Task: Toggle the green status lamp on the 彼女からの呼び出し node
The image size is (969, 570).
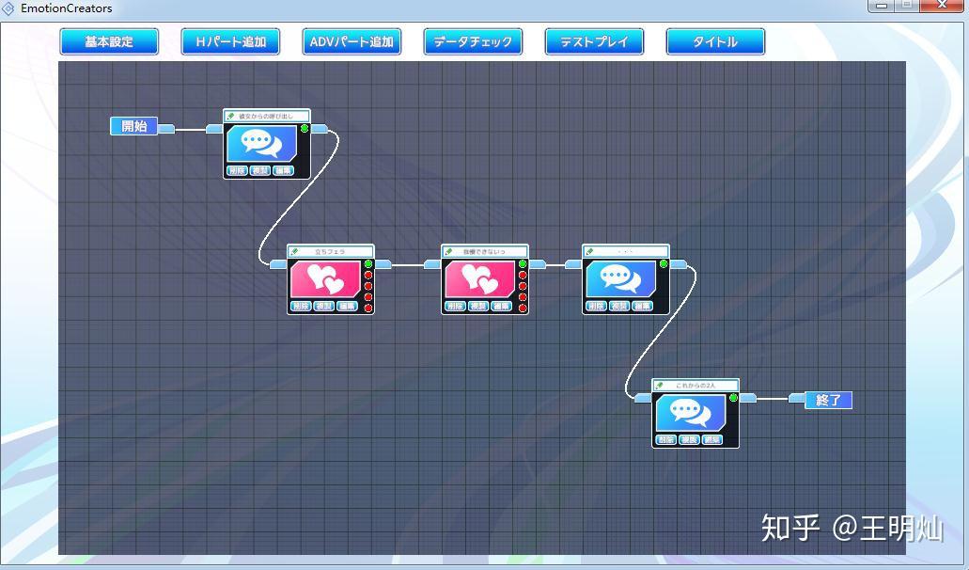Action: 305,128
